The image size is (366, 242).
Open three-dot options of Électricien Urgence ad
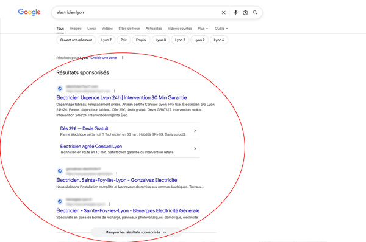pyautogui.click(x=115, y=91)
